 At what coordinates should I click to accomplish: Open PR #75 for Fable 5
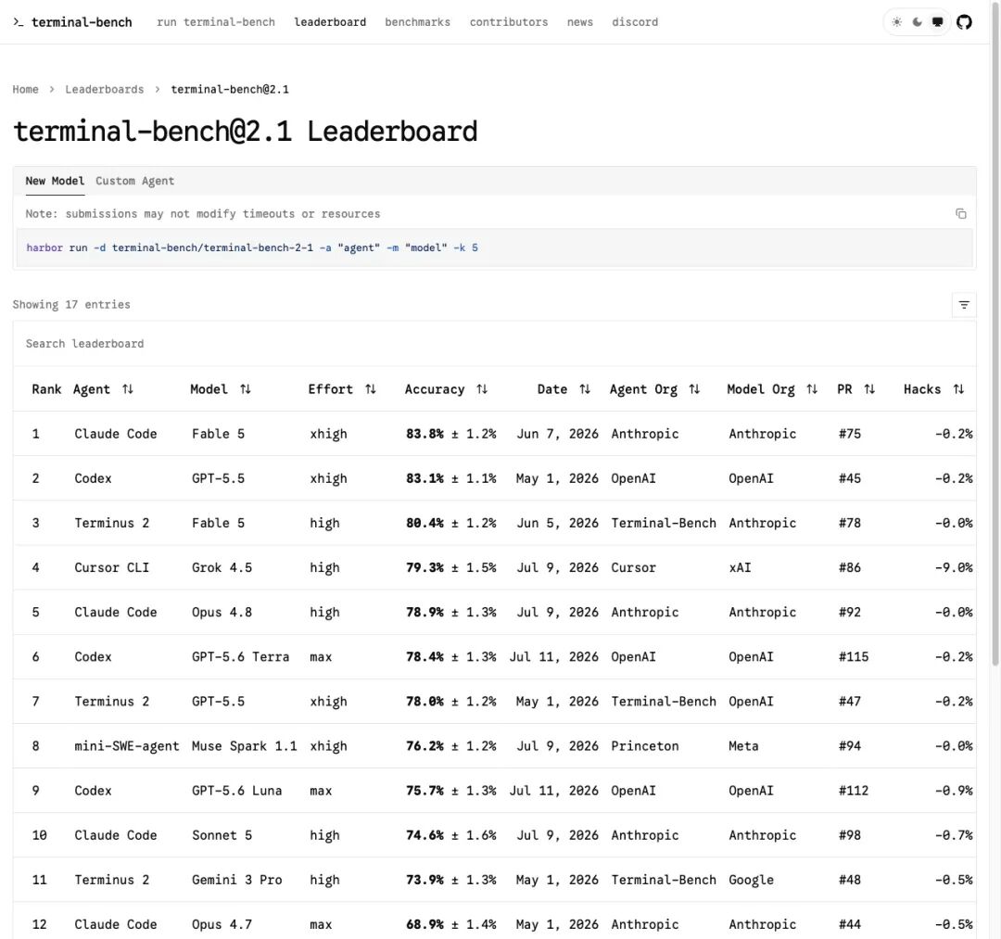point(850,434)
